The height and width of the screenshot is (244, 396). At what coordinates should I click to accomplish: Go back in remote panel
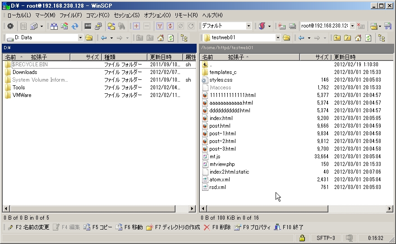point(301,38)
